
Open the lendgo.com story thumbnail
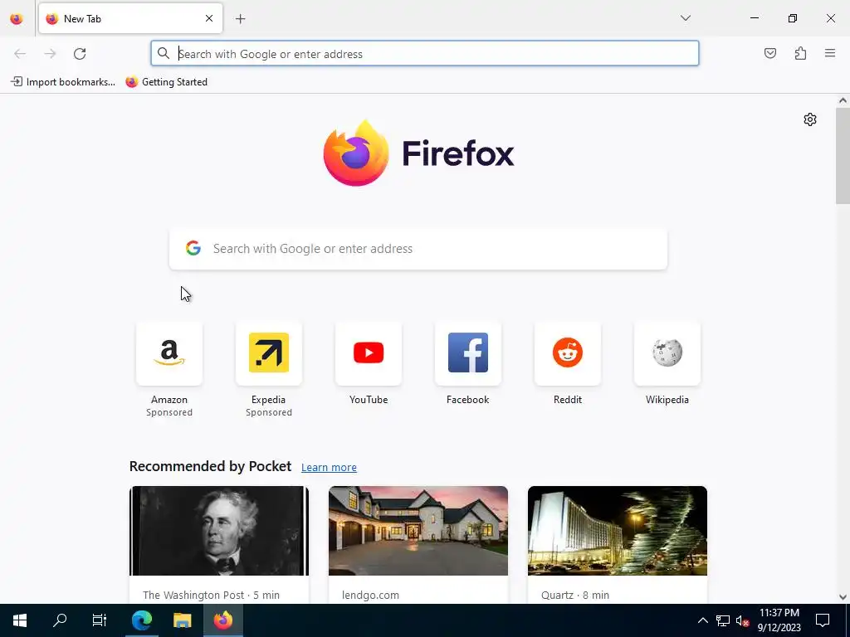418,531
